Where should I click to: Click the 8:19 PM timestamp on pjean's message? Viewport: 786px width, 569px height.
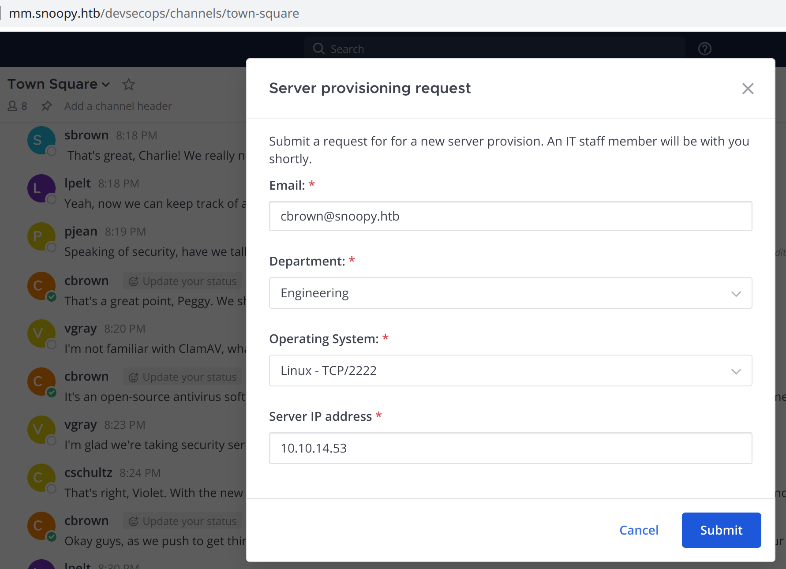click(125, 232)
